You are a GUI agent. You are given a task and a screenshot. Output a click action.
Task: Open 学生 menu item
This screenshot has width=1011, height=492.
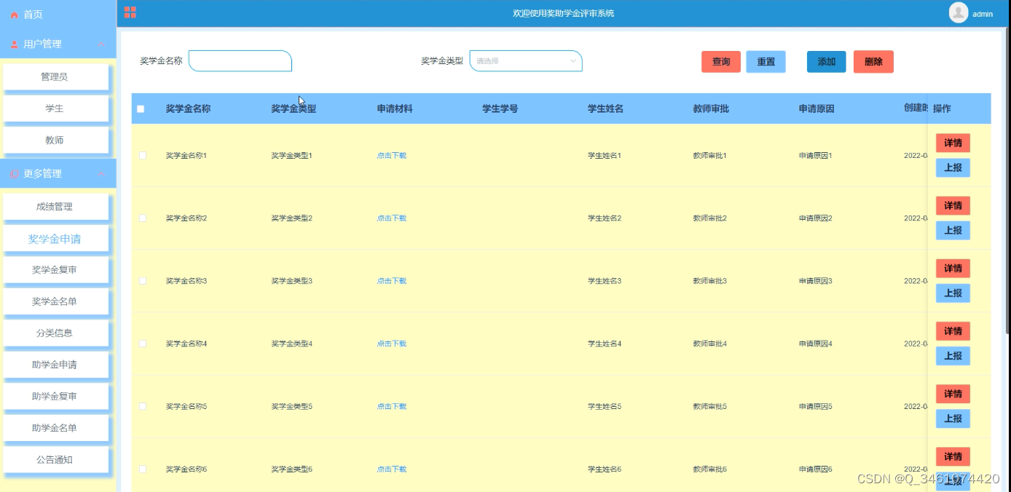tap(55, 108)
